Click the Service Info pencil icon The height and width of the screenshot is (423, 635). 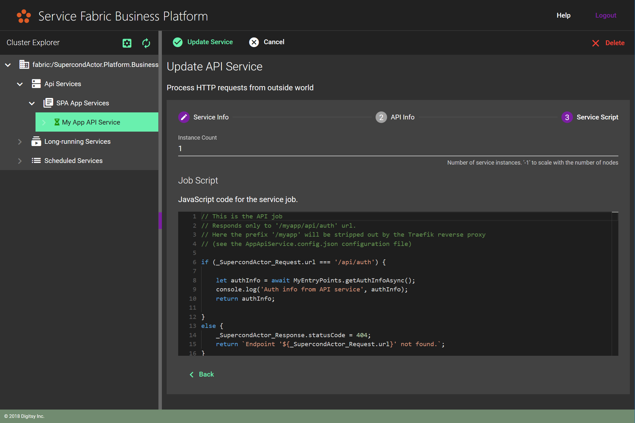[183, 117]
